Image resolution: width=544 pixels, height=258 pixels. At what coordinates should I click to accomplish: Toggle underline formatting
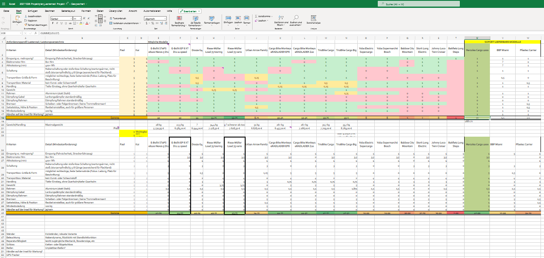[x=61, y=24]
